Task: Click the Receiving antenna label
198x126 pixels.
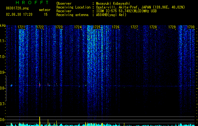Action: pyautogui.click(x=72, y=15)
